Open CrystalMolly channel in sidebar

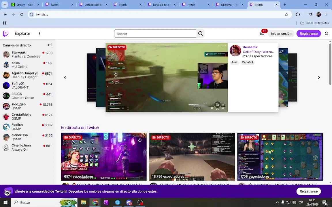[x=28, y=117]
